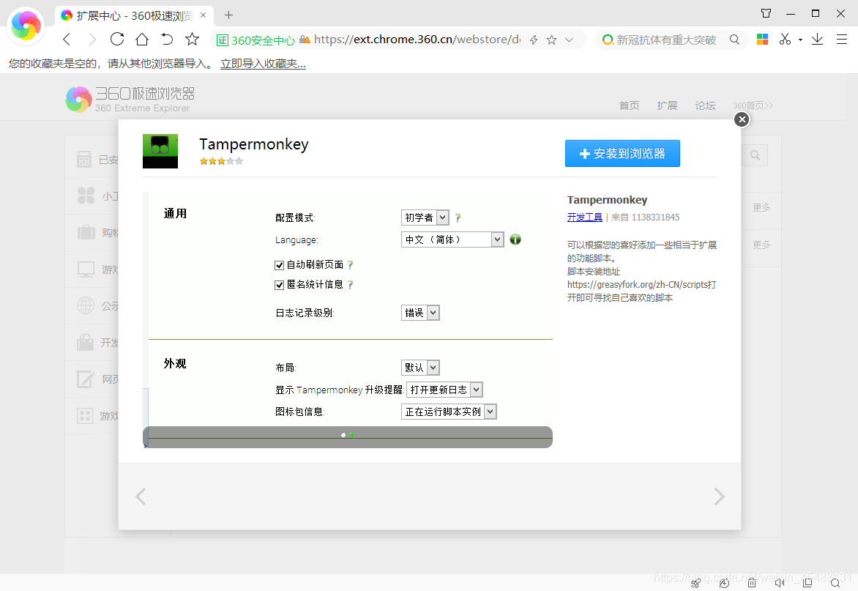Click the 360 browser logo at top-left
Image resolution: width=858 pixels, height=591 pixels.
point(26,26)
